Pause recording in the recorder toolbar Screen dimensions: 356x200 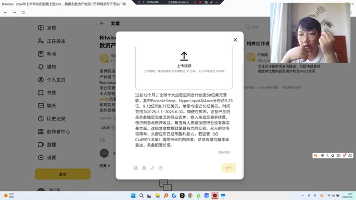click(x=195, y=2)
